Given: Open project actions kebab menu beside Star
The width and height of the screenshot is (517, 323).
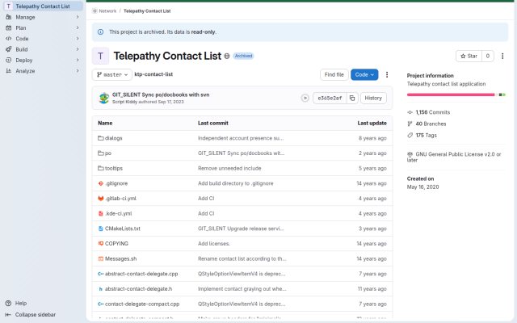Looking at the screenshot, I should [502, 56].
